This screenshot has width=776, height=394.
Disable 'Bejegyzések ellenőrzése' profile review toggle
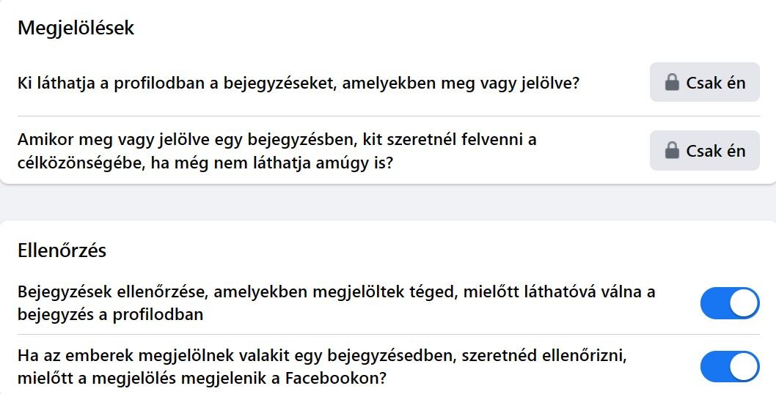[730, 303]
